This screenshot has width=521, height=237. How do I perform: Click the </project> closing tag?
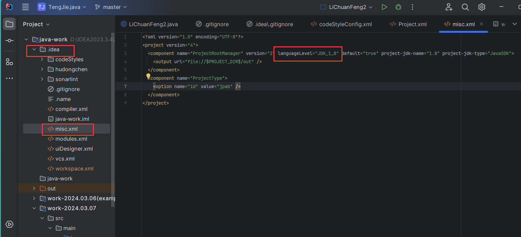pos(156,103)
